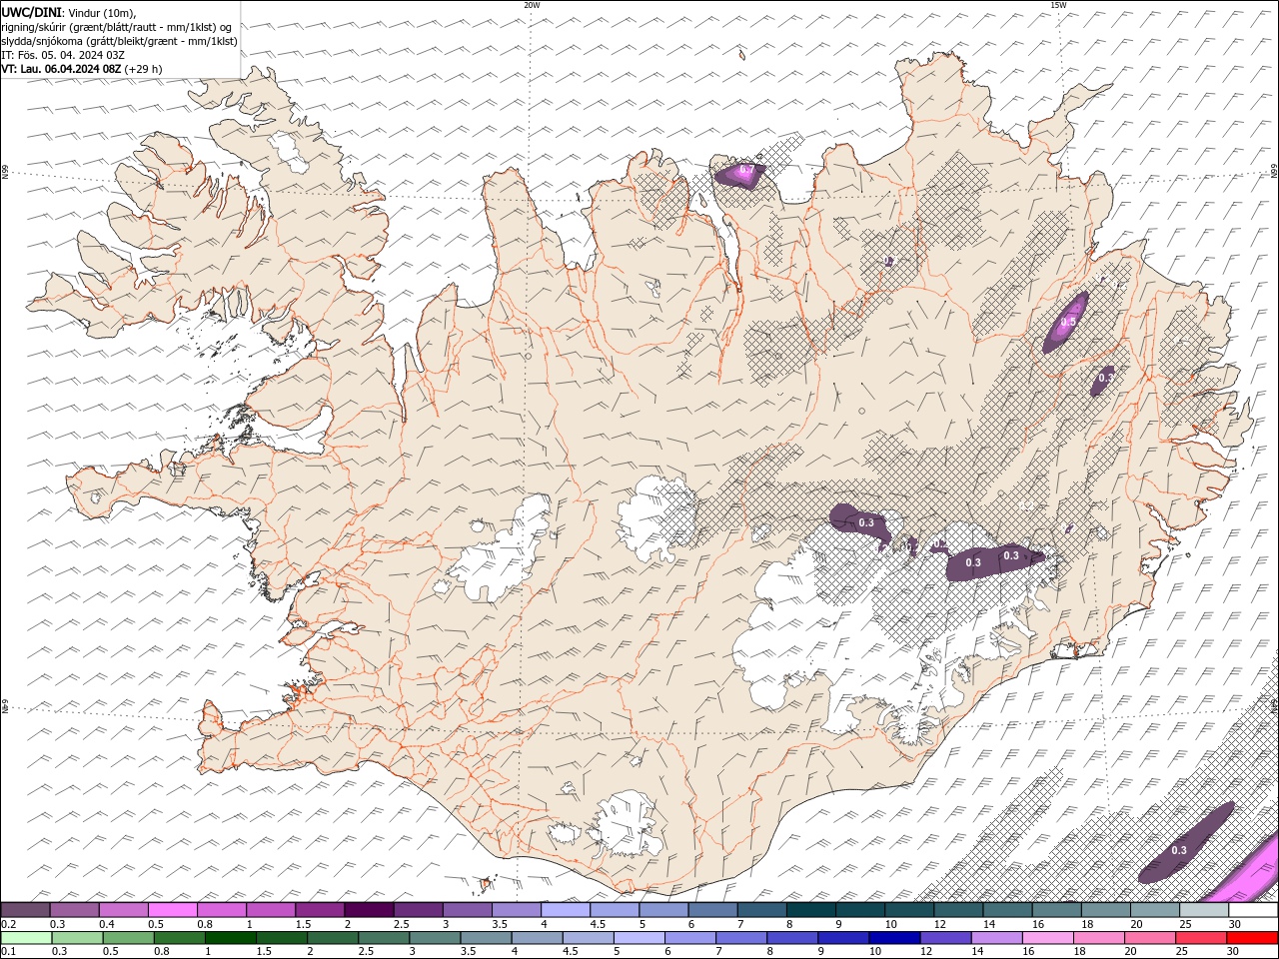Pick the darkest purple swatch labeled 2

pos(369,910)
